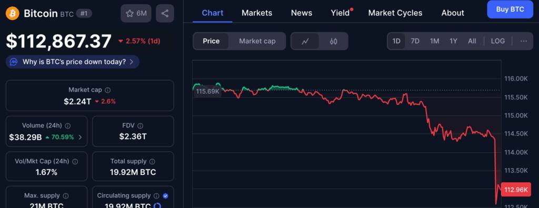Viewport: 539px width, 208px height.
Task: Toggle LOG scale on chart
Action: 498,41
